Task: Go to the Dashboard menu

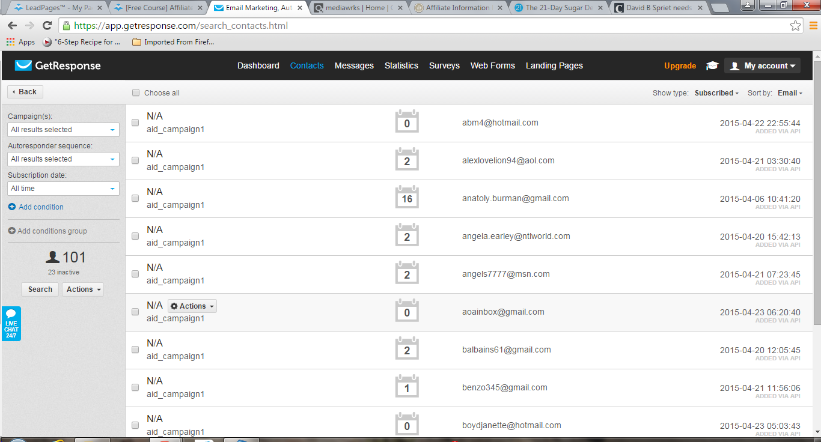Action: 258,66
